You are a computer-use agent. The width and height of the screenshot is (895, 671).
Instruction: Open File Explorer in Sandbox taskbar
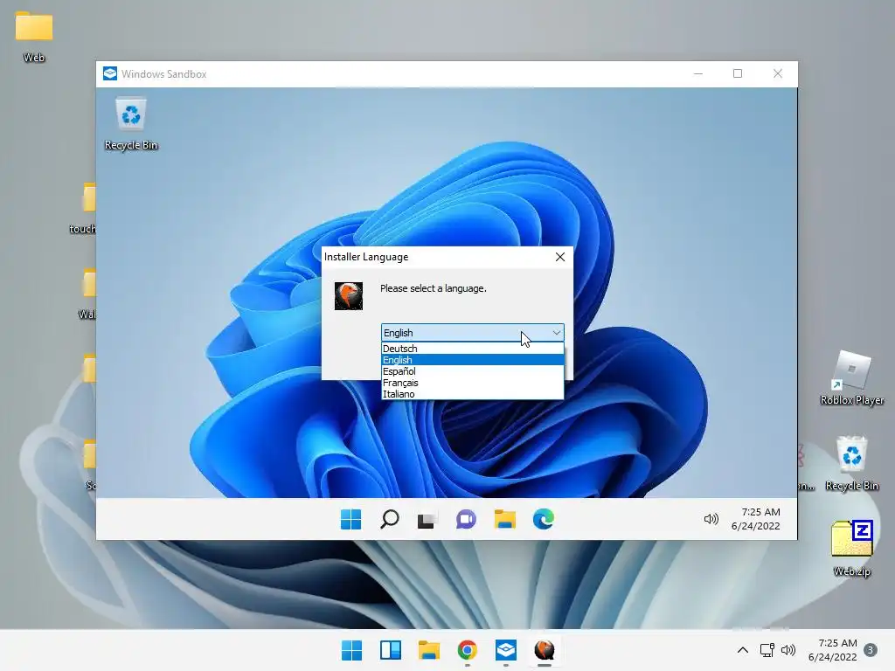click(504, 519)
